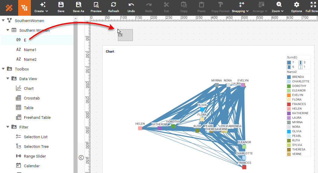Click the HELEN node square

[140, 128]
